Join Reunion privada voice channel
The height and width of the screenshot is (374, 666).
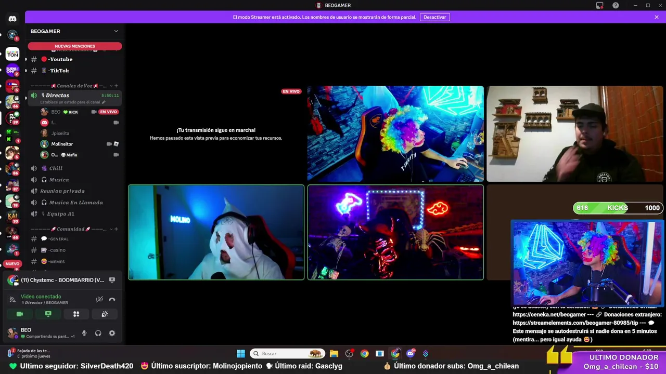click(75, 191)
